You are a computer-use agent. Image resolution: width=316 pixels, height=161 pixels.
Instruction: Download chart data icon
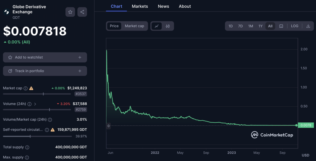pyautogui.click(x=308, y=26)
